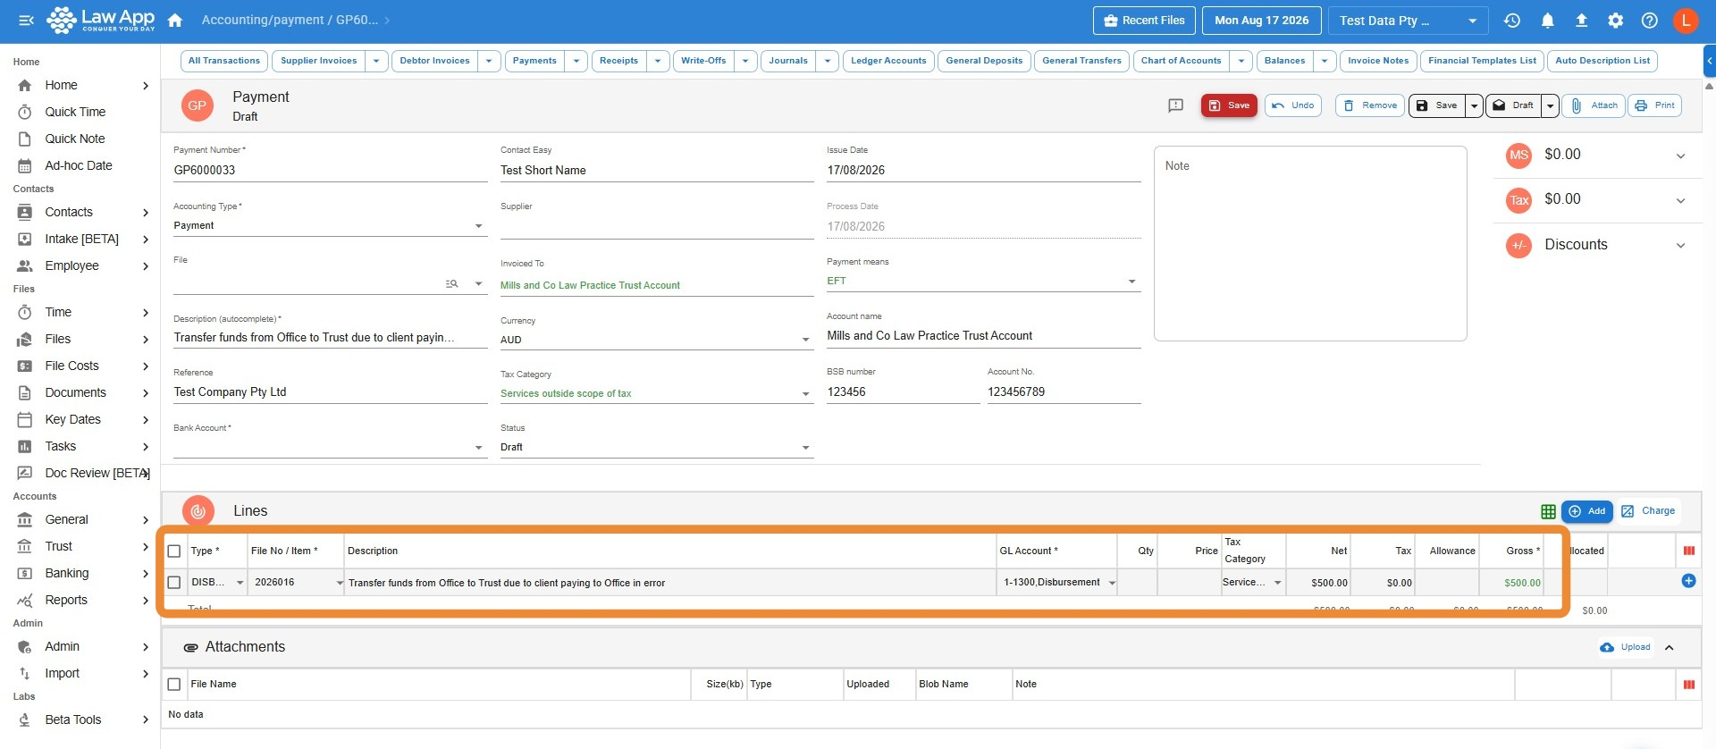This screenshot has height=749, width=1716.
Task: Click the Discounts plus/minus badge icon
Action: tap(1518, 246)
